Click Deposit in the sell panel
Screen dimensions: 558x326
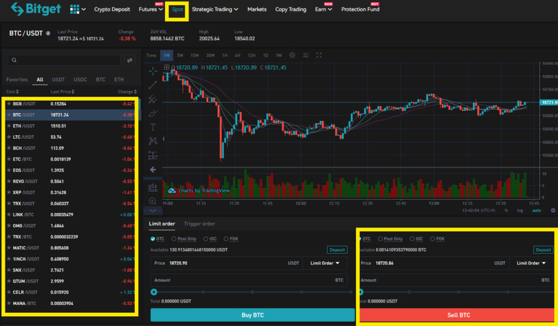pos(543,250)
